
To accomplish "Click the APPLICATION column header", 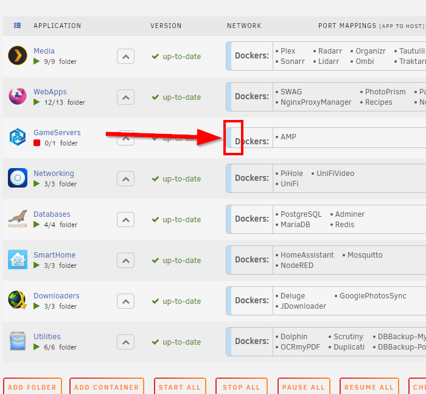I will click(x=57, y=26).
